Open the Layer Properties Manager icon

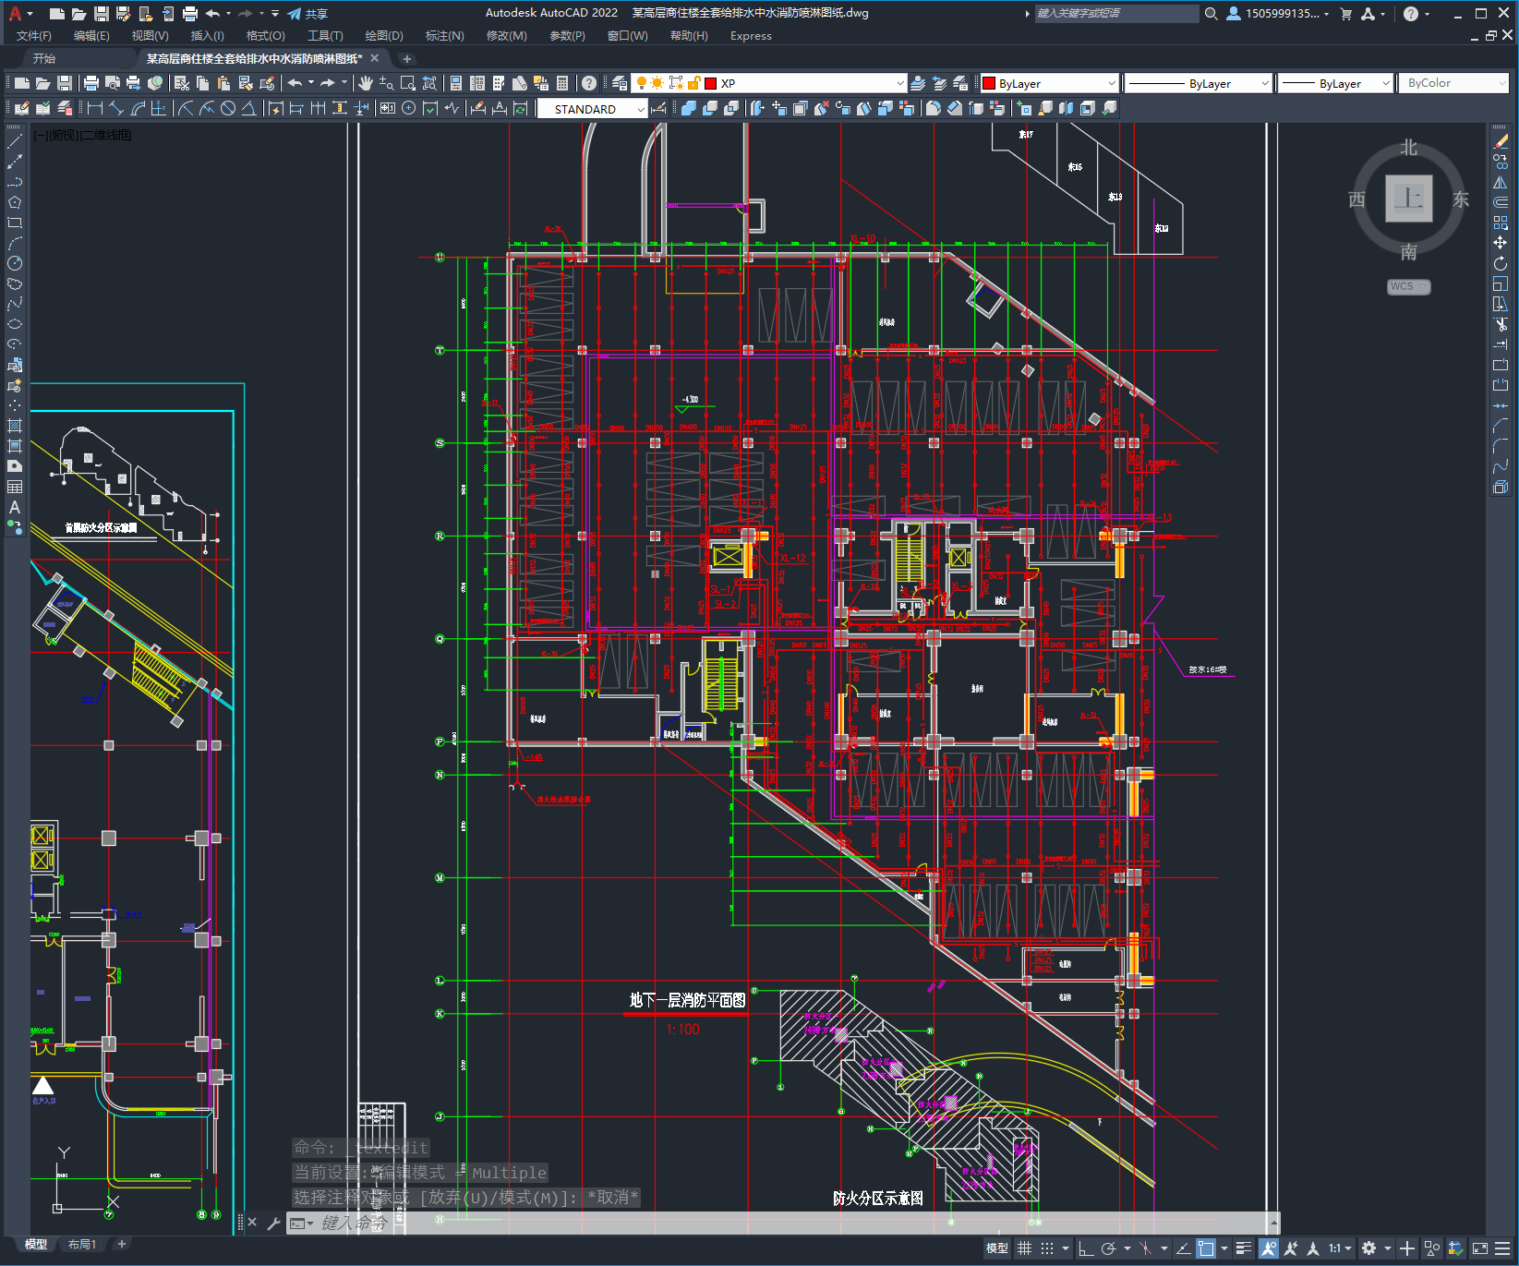619,83
